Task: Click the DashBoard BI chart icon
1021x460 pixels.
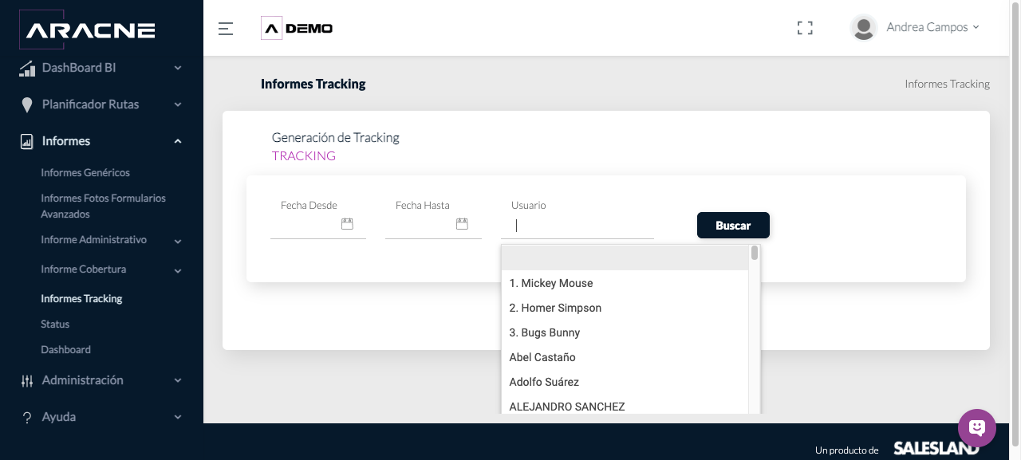Action: coord(27,69)
